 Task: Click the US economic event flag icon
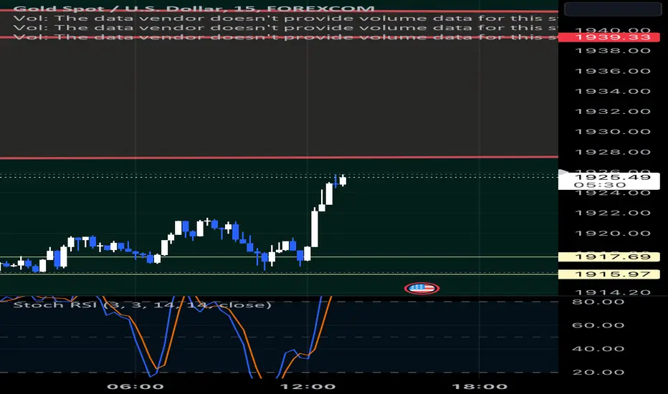(x=421, y=289)
